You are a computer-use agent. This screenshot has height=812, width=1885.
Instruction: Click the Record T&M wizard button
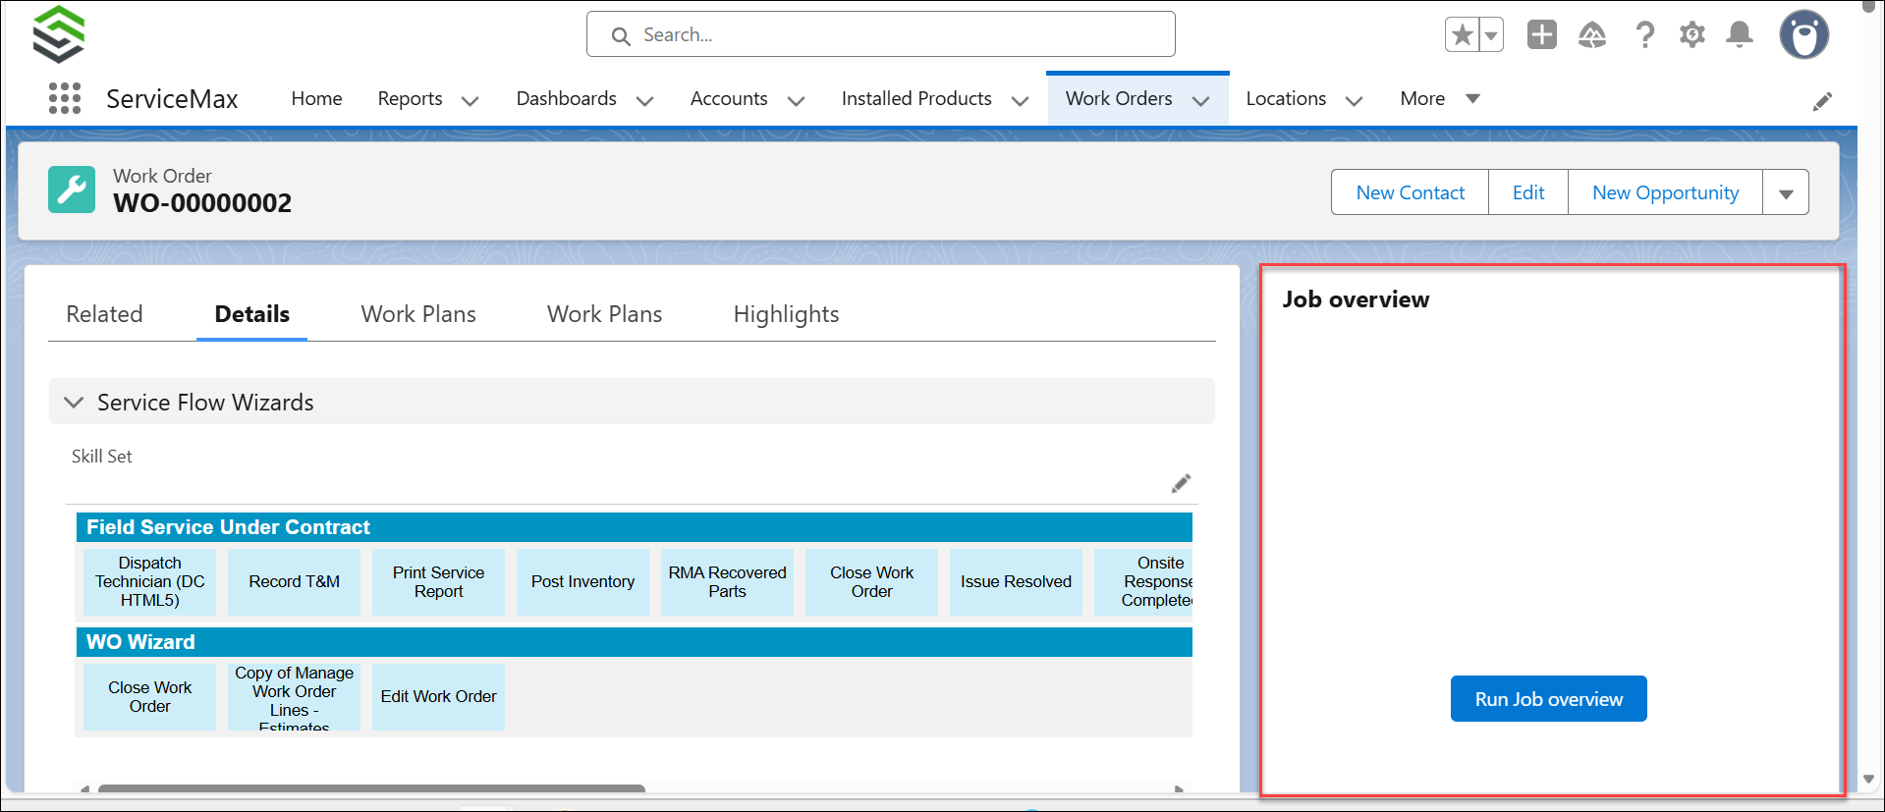pyautogui.click(x=294, y=581)
